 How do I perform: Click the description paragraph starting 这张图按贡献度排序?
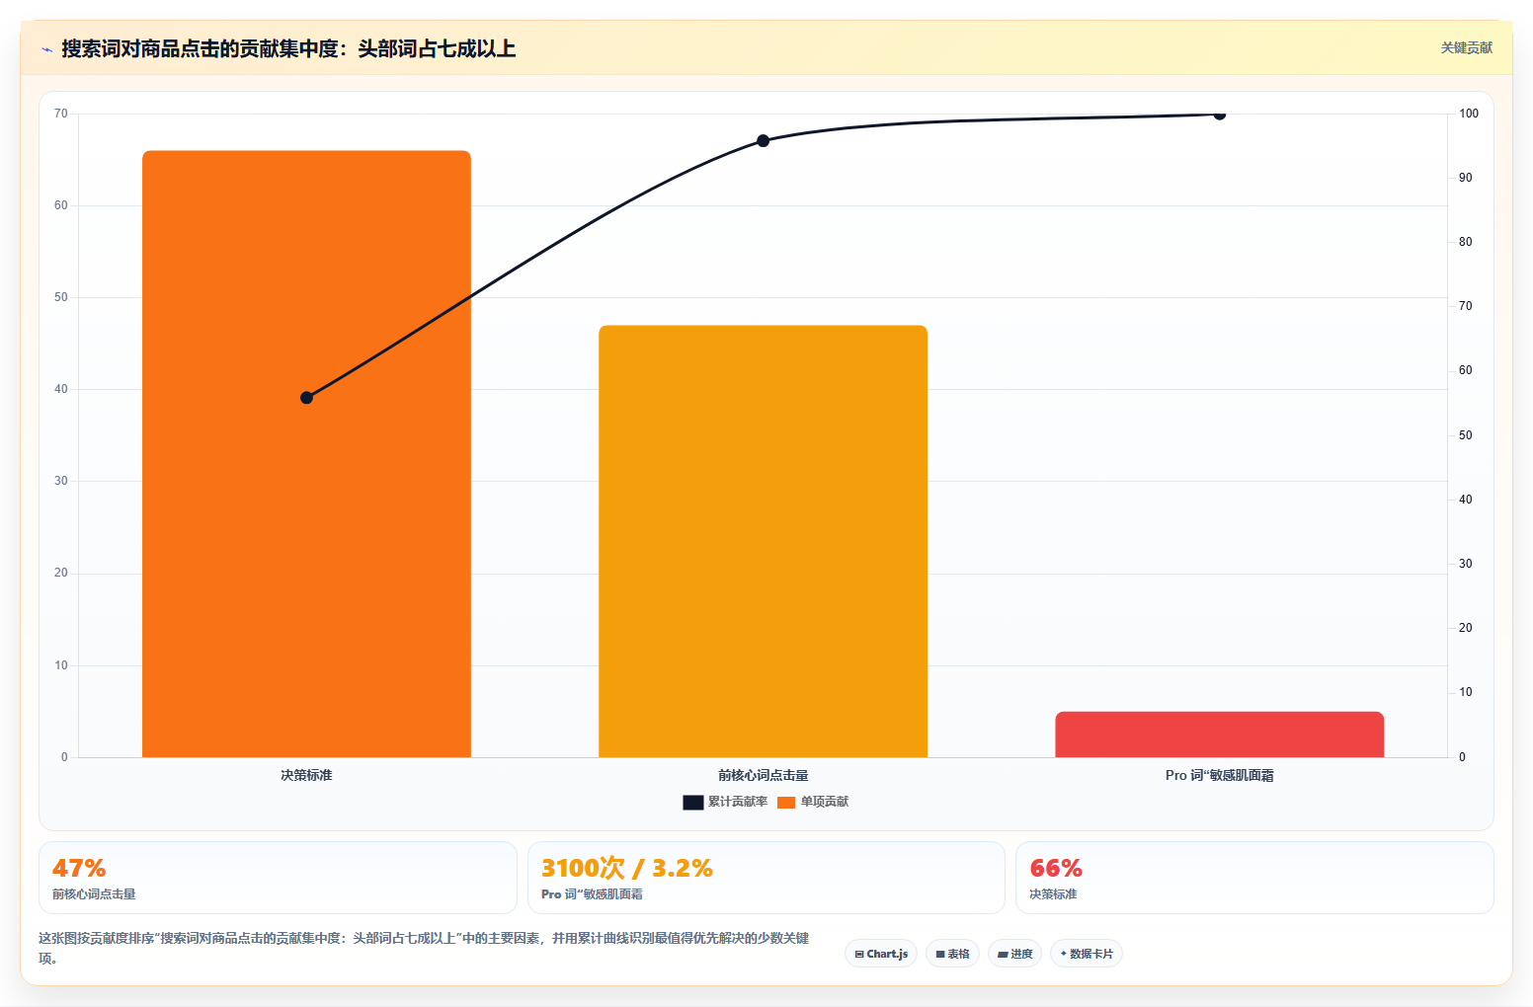(424, 948)
